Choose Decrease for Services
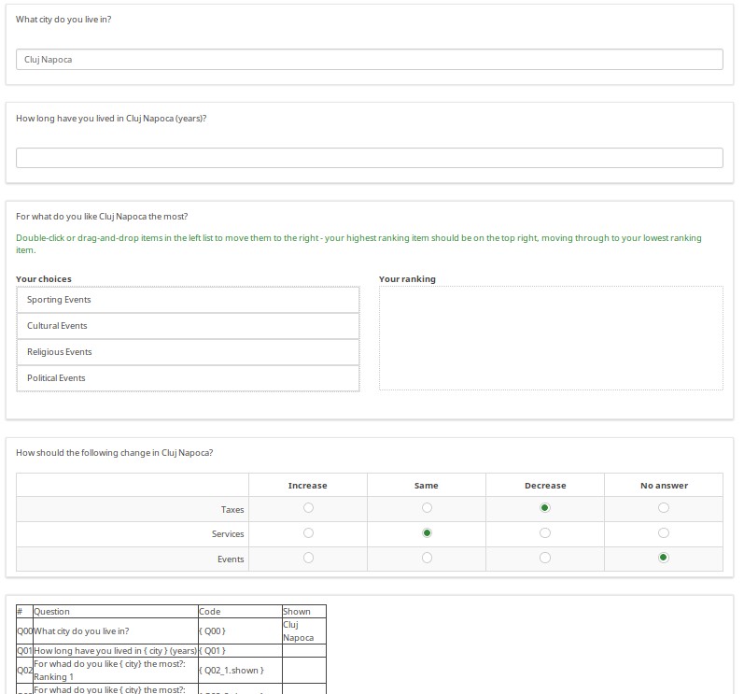744x694 pixels. [x=545, y=533]
